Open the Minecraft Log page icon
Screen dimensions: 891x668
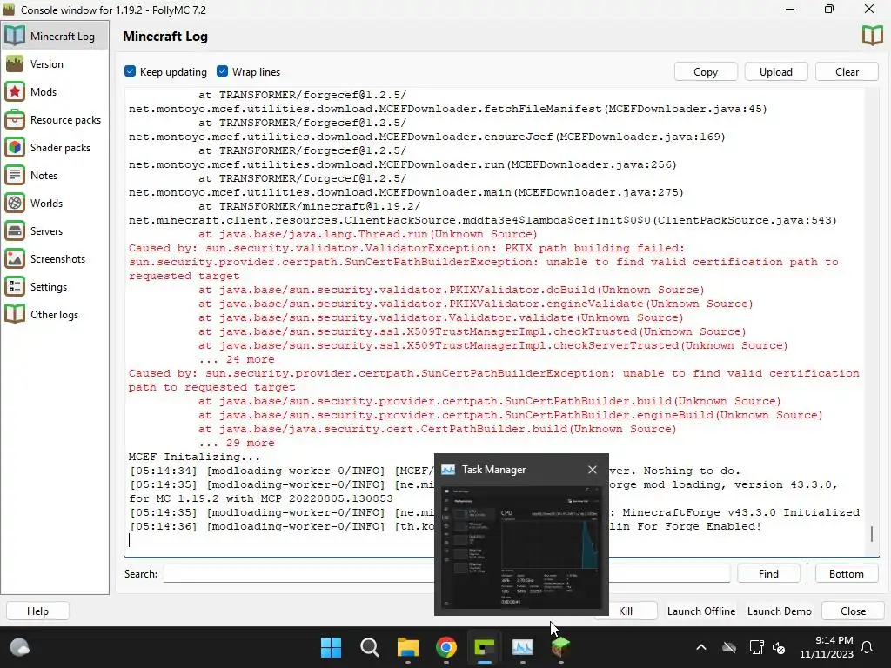15,36
